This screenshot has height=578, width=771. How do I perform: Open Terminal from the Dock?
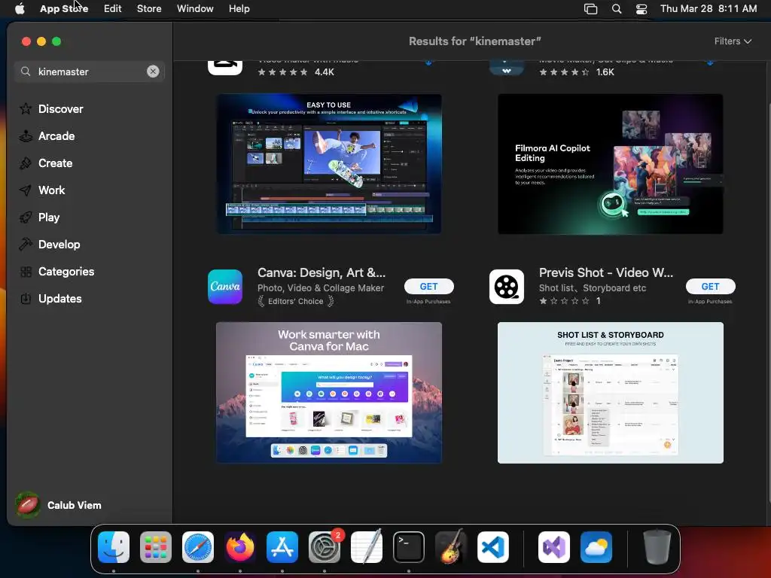pos(409,547)
